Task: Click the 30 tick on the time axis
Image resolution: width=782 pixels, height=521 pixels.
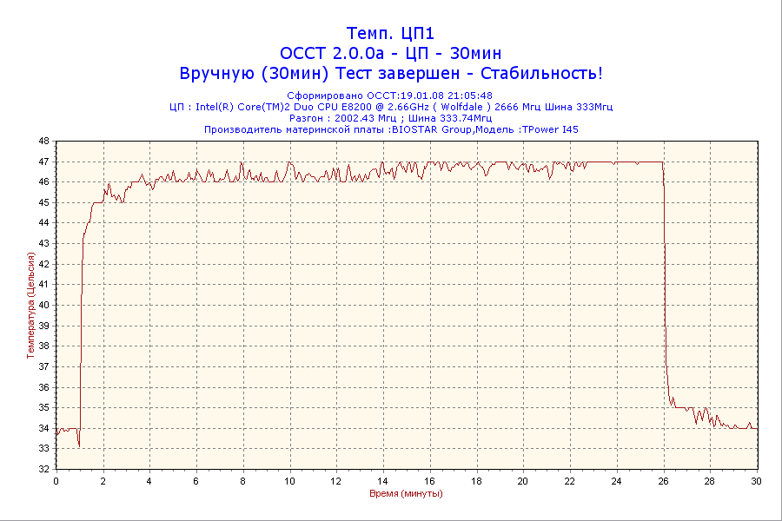Action: [x=756, y=480]
